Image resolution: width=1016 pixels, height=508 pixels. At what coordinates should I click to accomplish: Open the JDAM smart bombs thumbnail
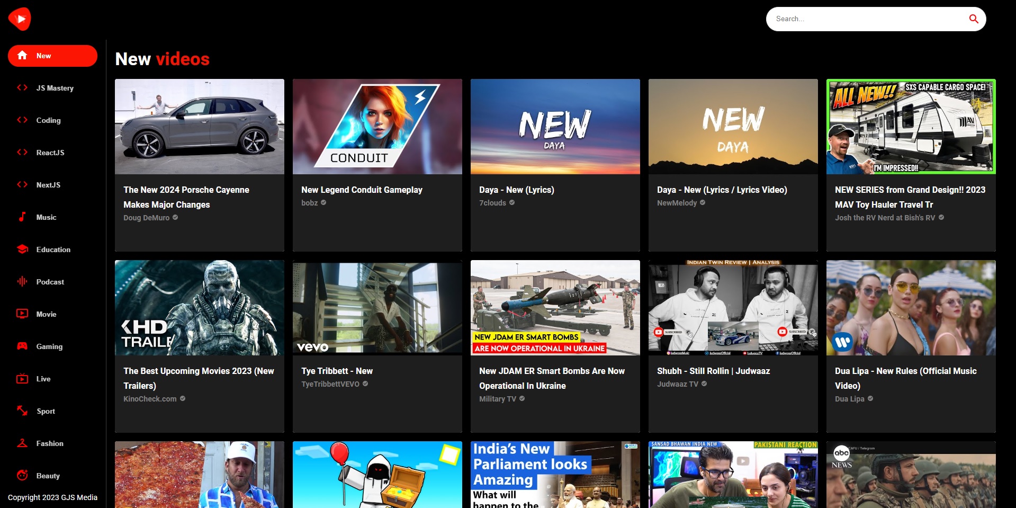[555, 308]
